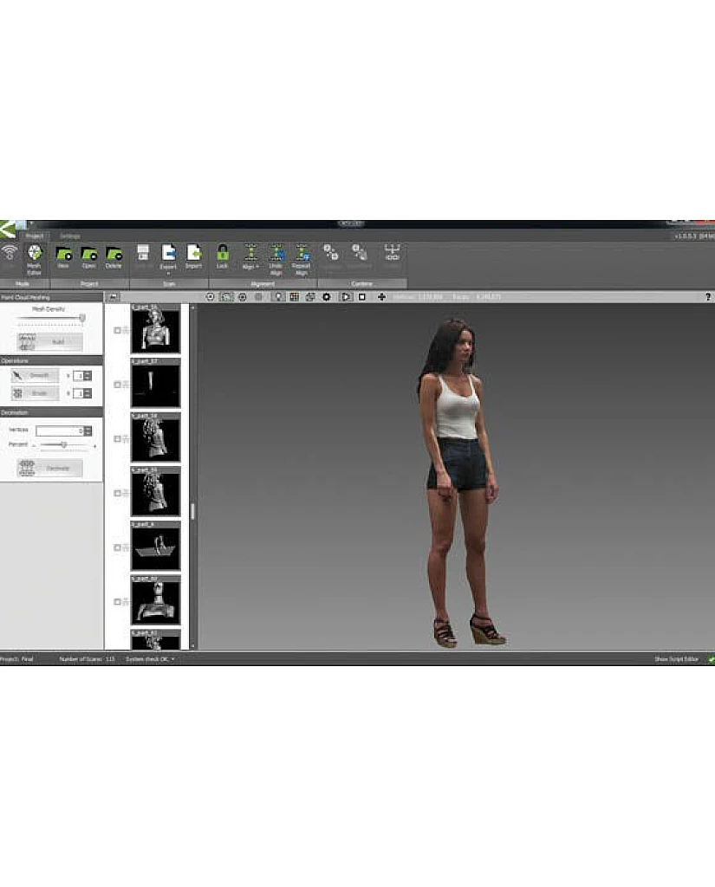Click the Delete project icon
The height and width of the screenshot is (887, 715).
click(114, 256)
